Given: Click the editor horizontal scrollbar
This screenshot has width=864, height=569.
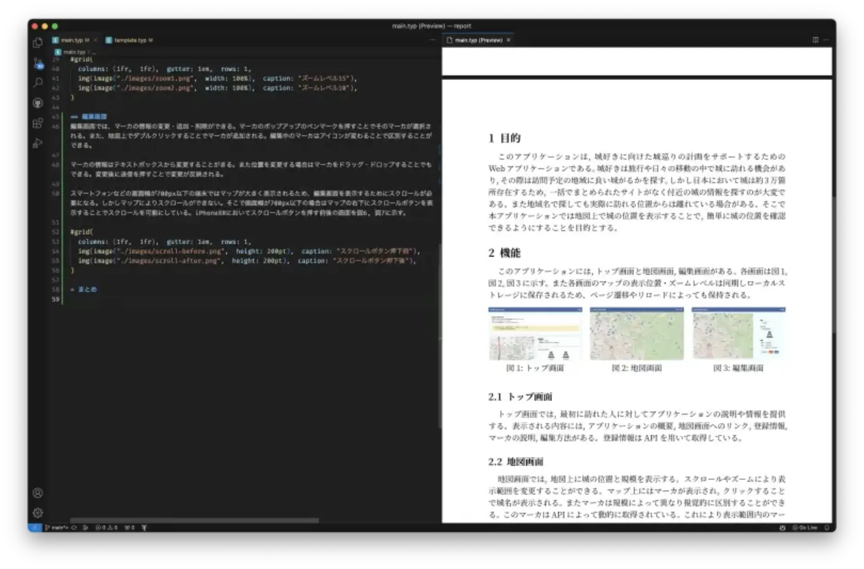Looking at the screenshot, I should (194, 520).
